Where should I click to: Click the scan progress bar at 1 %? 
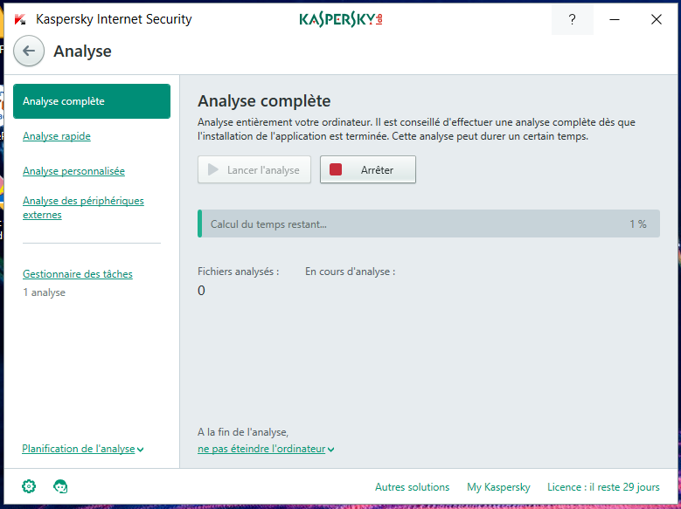[x=428, y=224]
